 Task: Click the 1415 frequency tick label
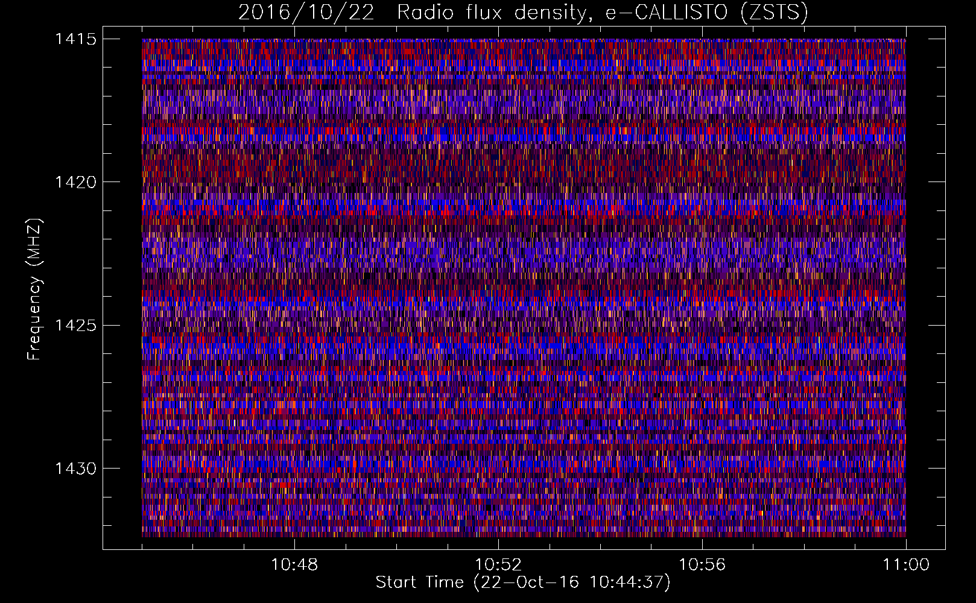pyautogui.click(x=75, y=39)
